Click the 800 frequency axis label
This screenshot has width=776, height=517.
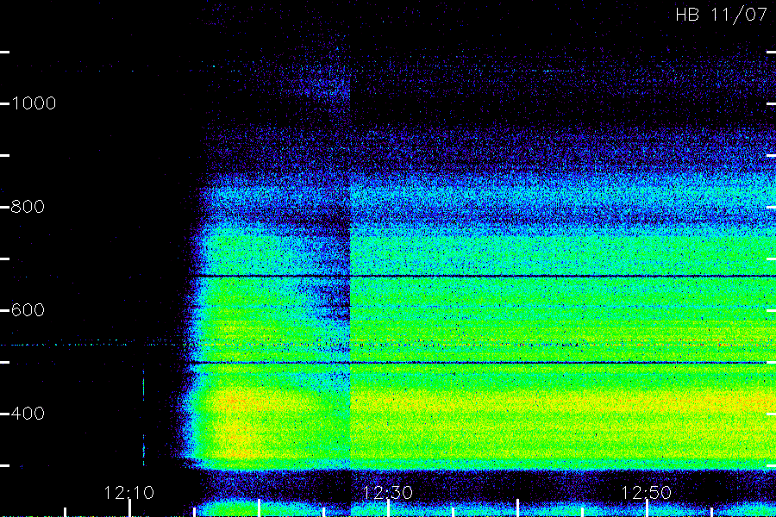(x=28, y=207)
